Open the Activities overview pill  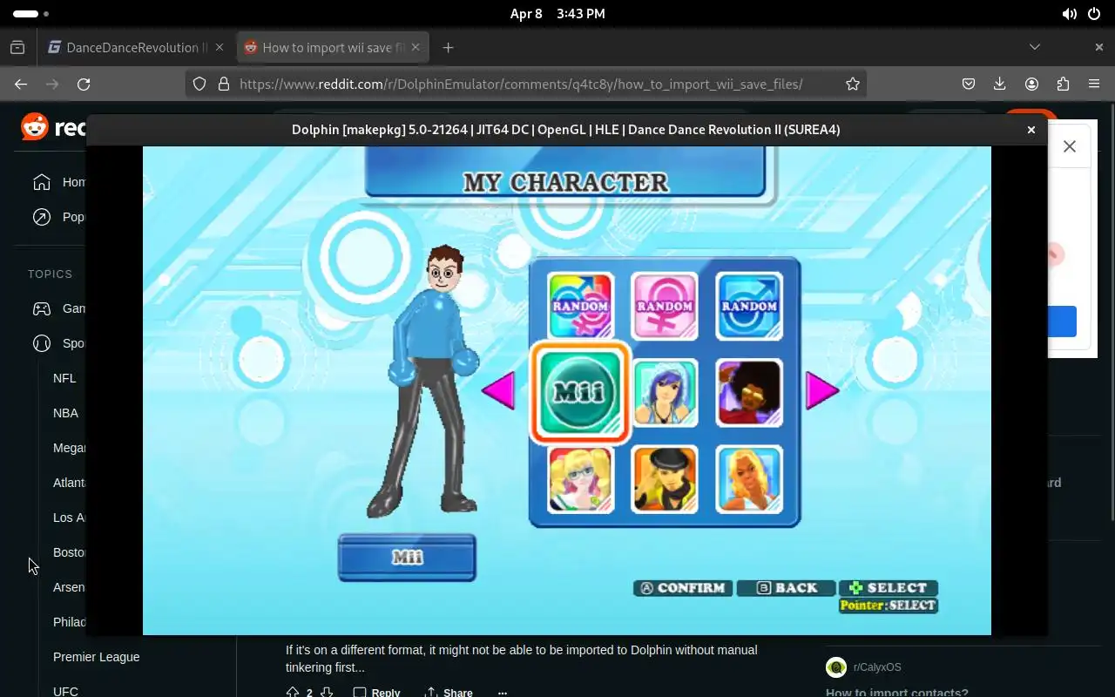point(30,14)
